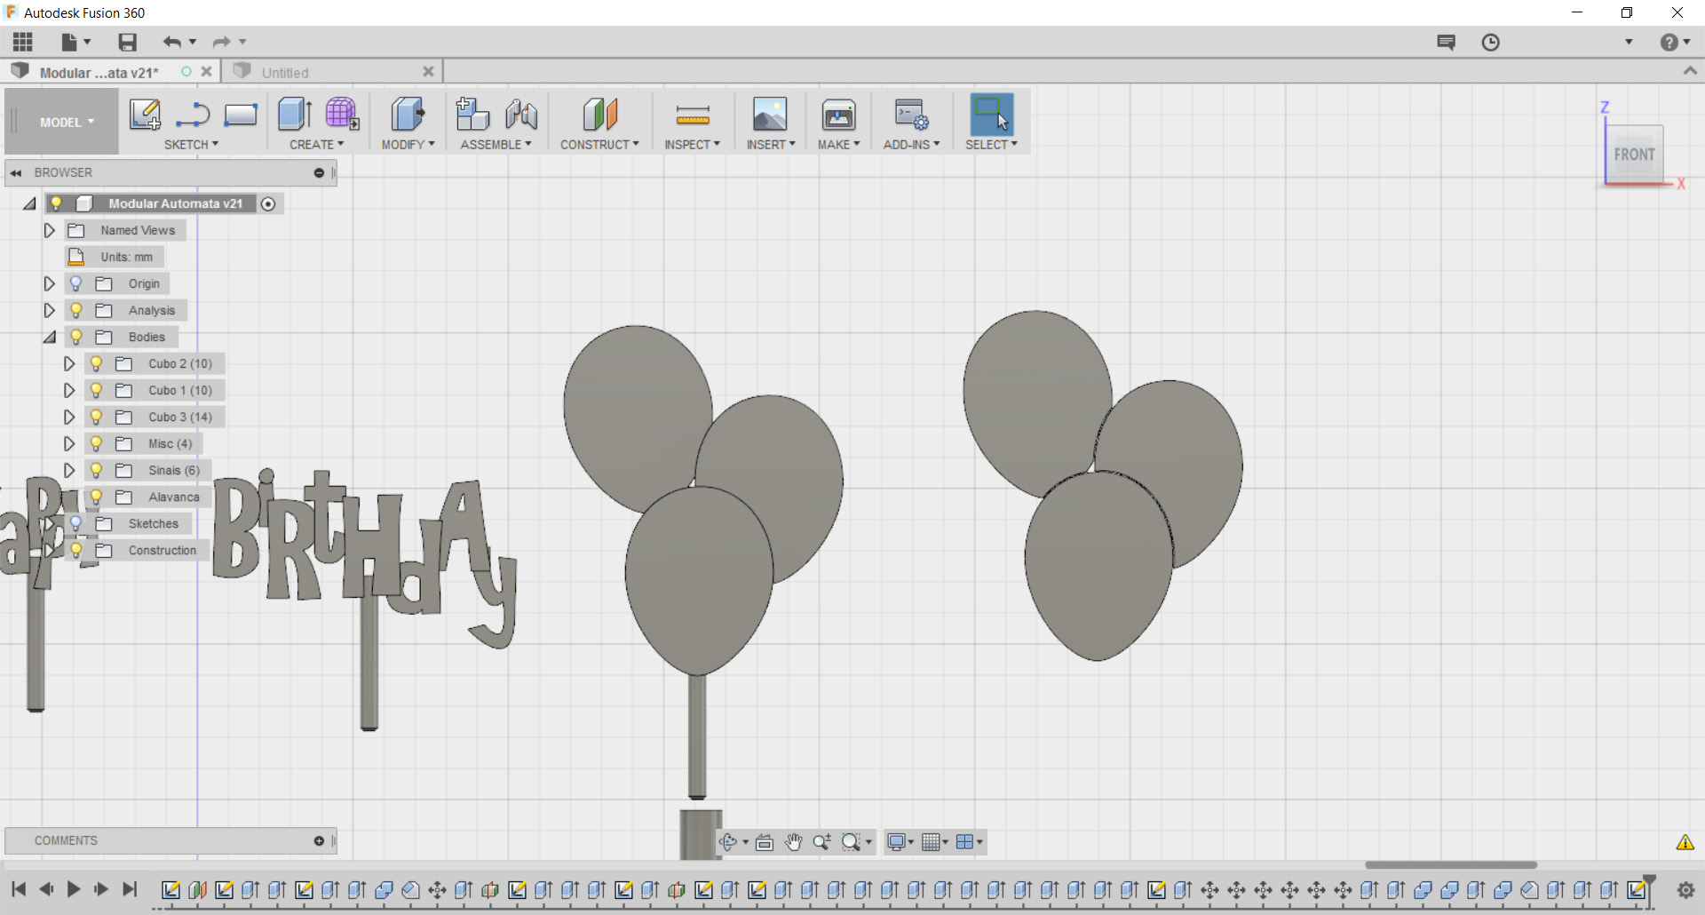Insert a decal image
The width and height of the screenshot is (1705, 915).
coord(770,115)
